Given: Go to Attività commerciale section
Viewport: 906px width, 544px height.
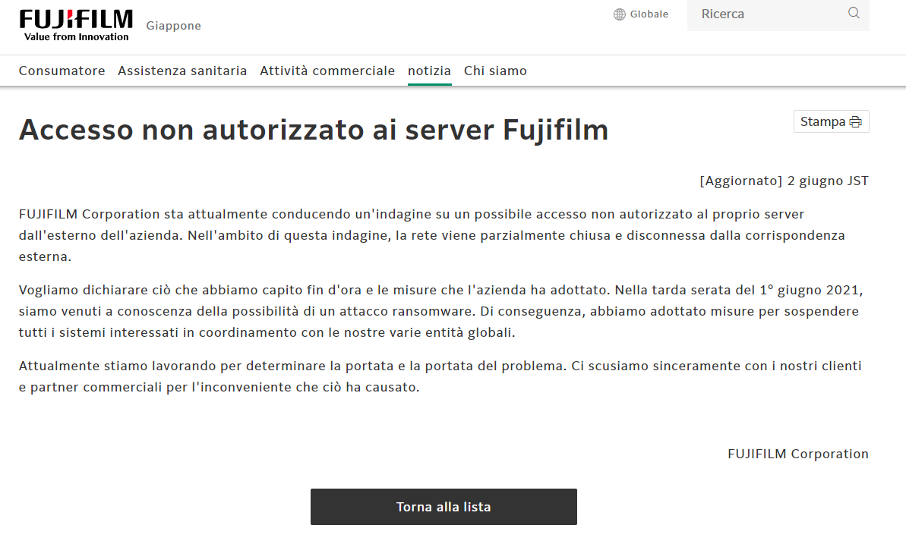Looking at the screenshot, I should click(327, 71).
